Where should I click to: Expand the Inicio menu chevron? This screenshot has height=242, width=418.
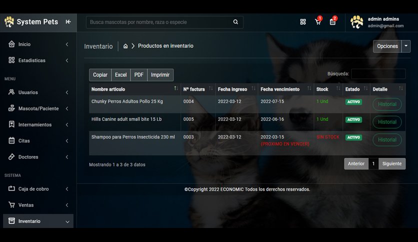pos(67,44)
